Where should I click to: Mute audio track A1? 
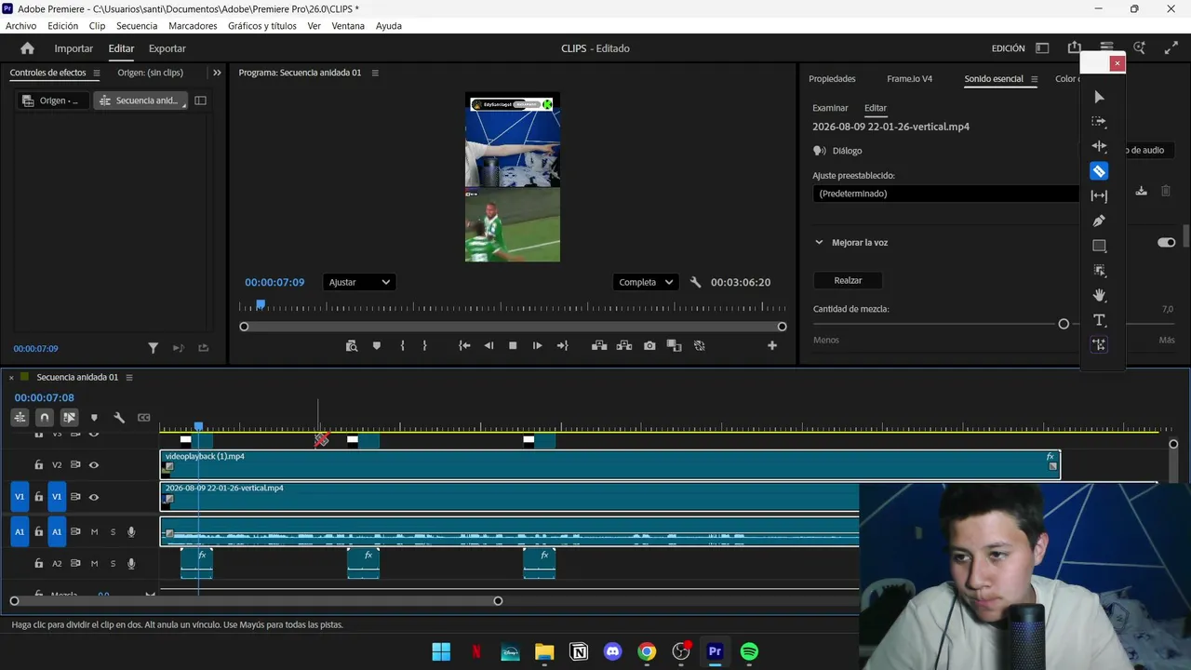(94, 532)
